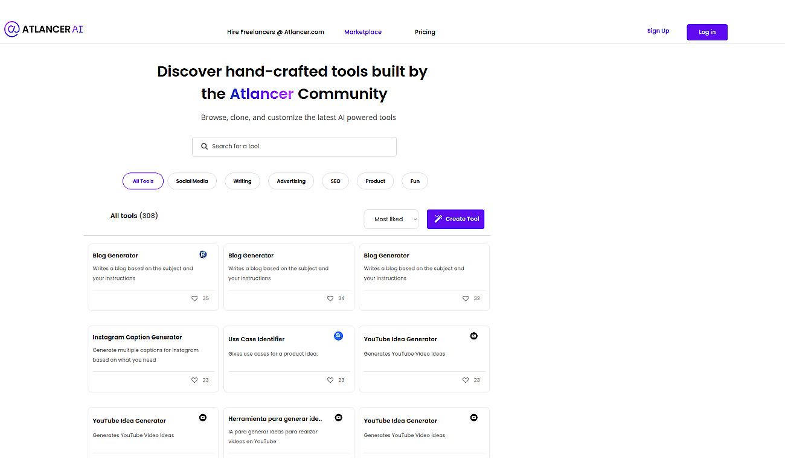Click the 32 likes count
This screenshot has height=475, width=785.
click(477, 298)
